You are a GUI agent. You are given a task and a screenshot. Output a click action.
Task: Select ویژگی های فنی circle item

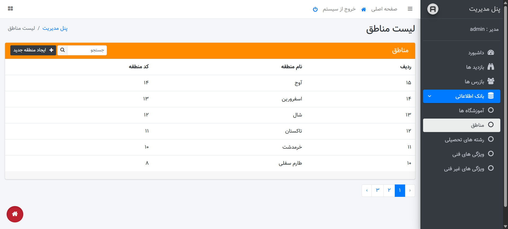click(491, 154)
